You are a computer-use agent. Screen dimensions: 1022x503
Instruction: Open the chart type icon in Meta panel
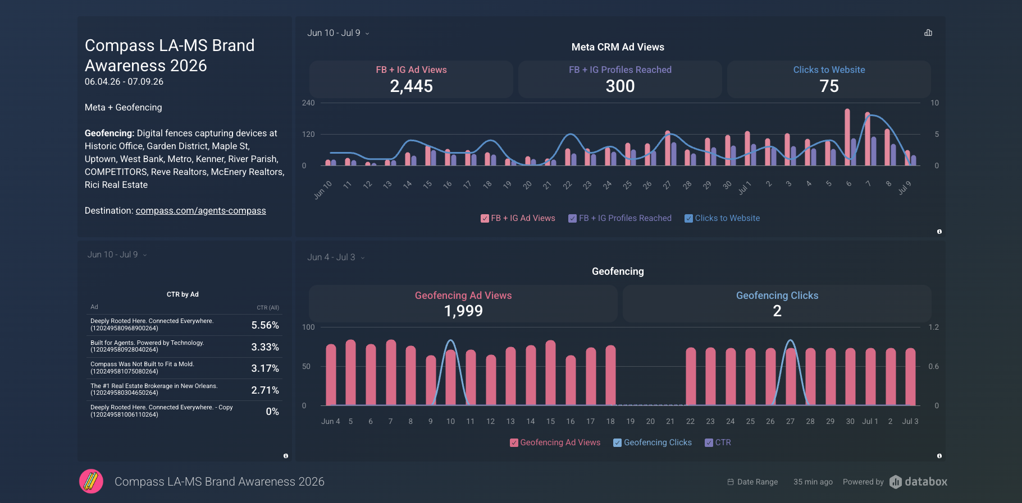[x=928, y=33]
